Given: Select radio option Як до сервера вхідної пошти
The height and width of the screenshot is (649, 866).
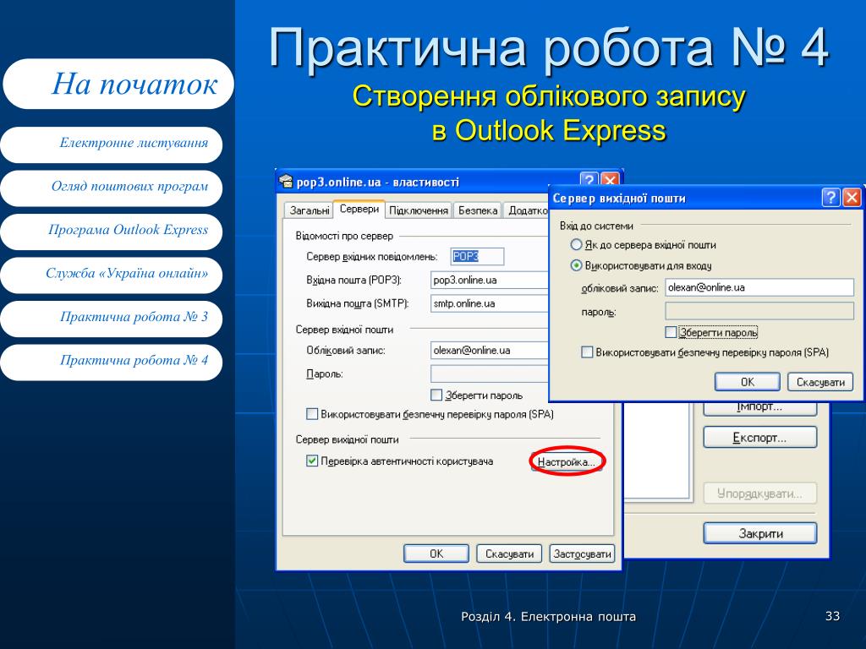Looking at the screenshot, I should pos(576,244).
